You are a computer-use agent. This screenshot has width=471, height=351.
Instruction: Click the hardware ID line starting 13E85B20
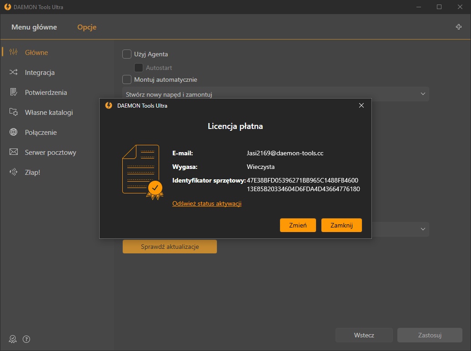pos(303,189)
